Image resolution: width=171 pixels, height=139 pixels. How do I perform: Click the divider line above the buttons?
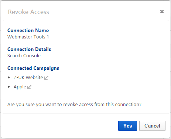point(86,113)
